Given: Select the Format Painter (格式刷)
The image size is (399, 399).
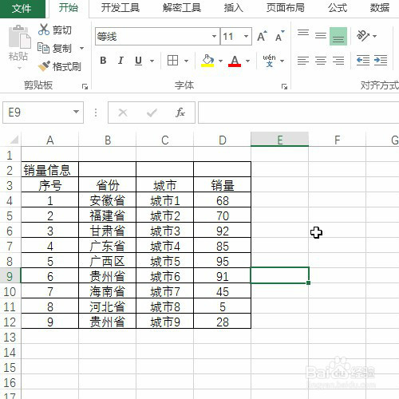Looking at the screenshot, I should click(x=59, y=66).
